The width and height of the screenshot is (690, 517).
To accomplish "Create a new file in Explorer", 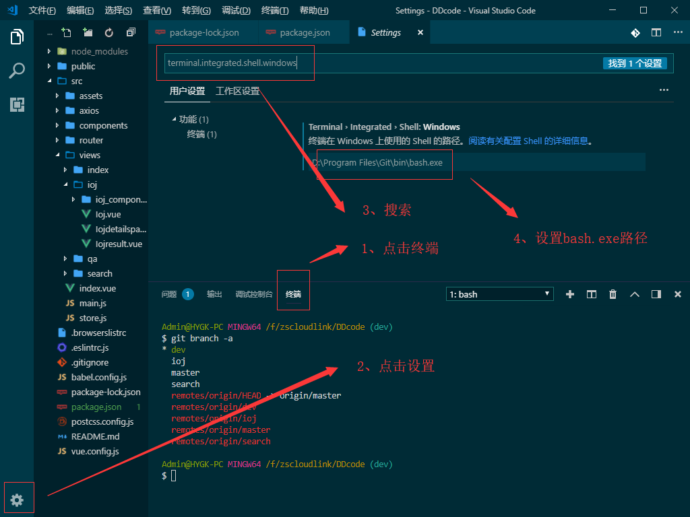I will (67, 32).
